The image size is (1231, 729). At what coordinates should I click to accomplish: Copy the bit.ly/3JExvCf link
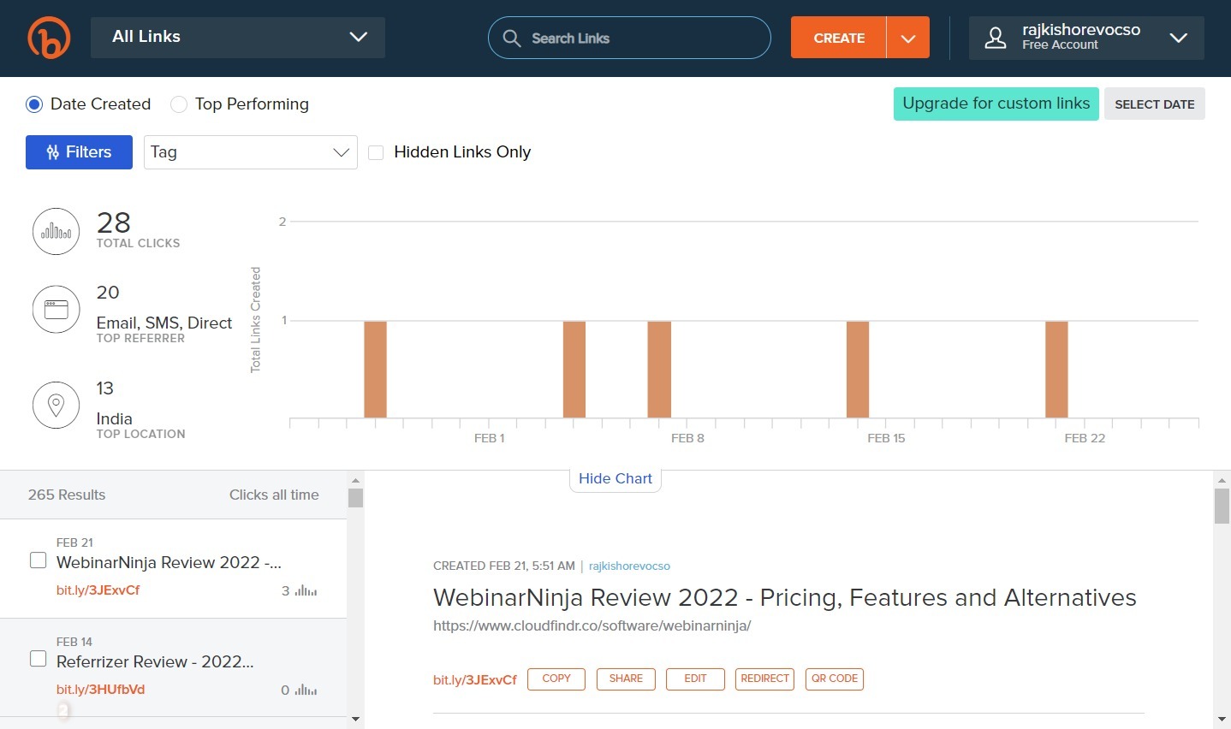tap(556, 679)
